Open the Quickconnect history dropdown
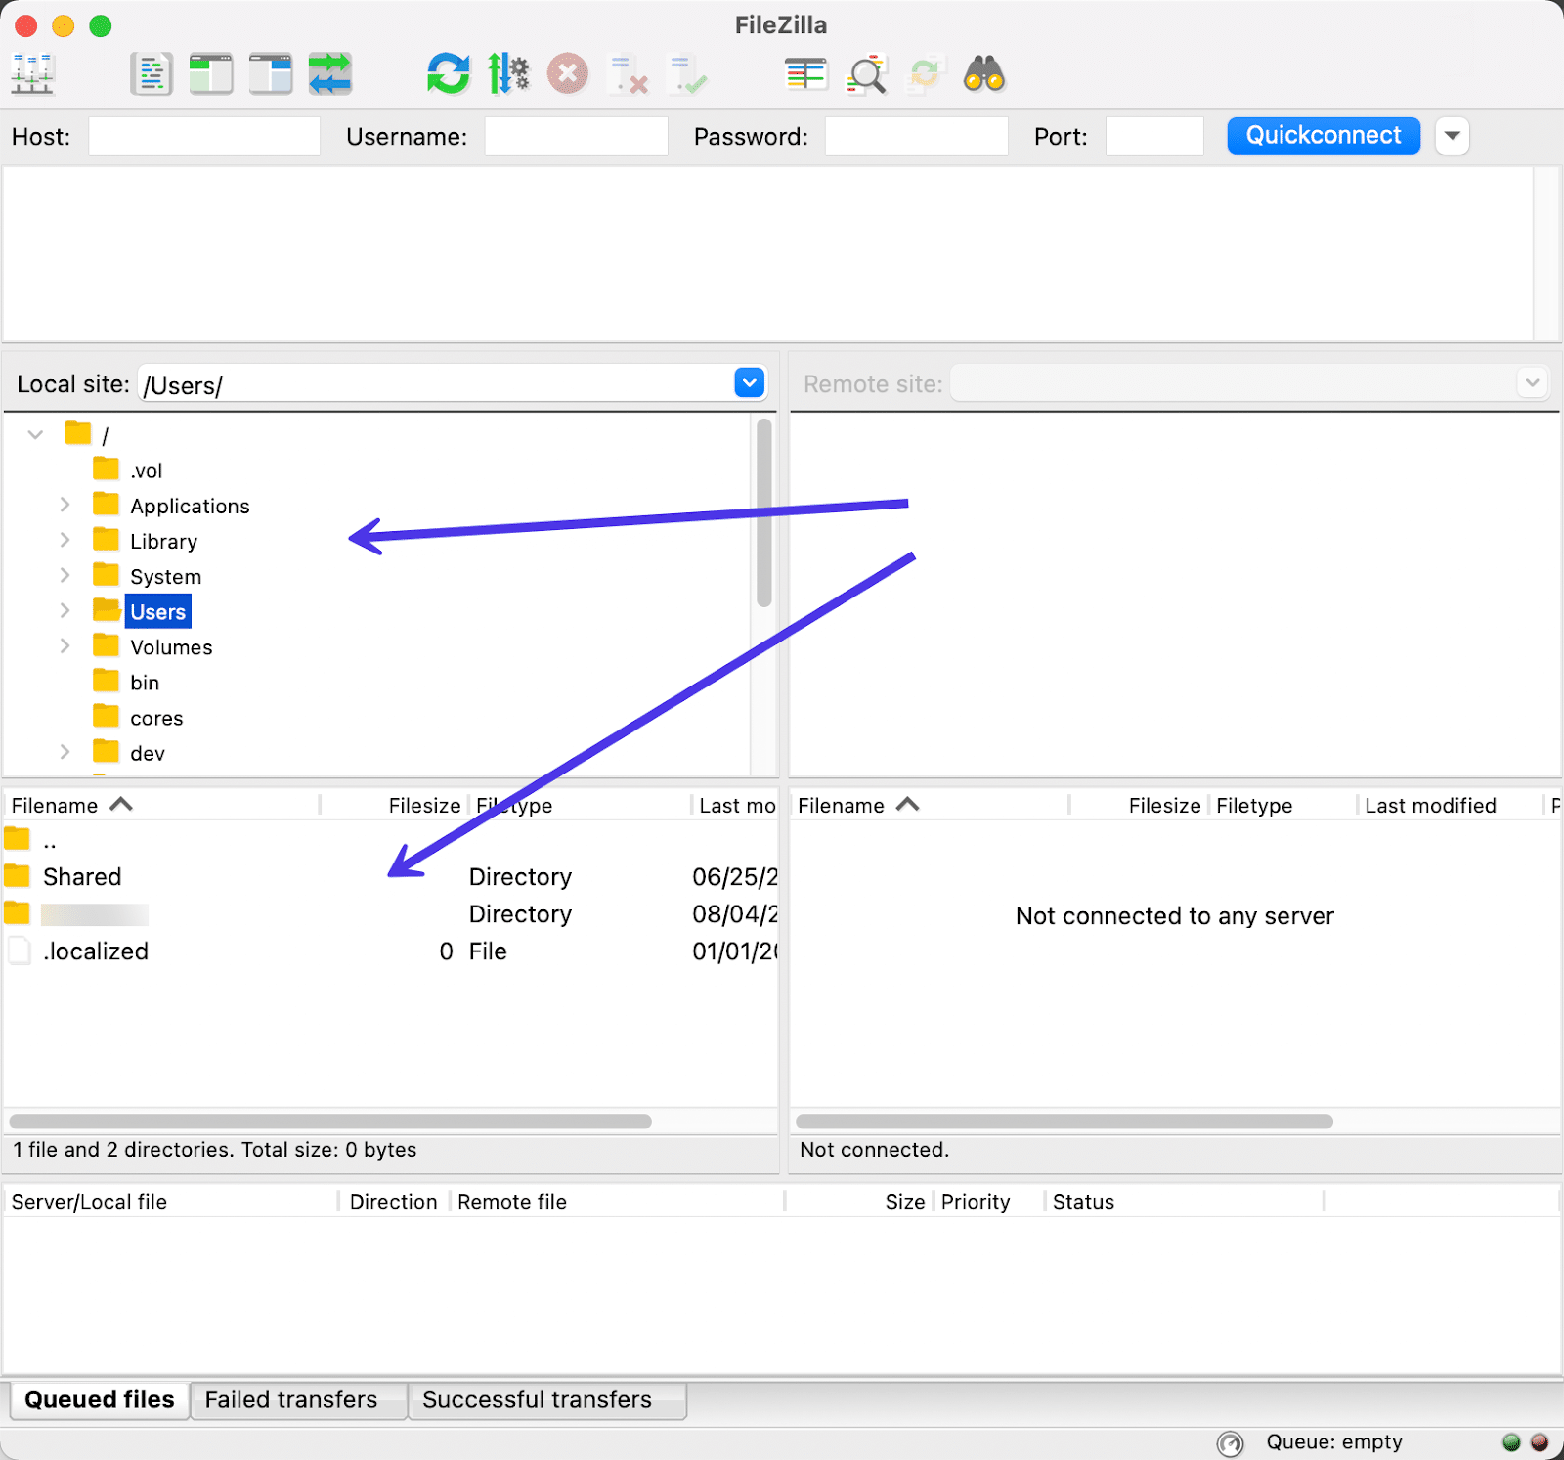Image resolution: width=1564 pixels, height=1460 pixels. pos(1453,136)
